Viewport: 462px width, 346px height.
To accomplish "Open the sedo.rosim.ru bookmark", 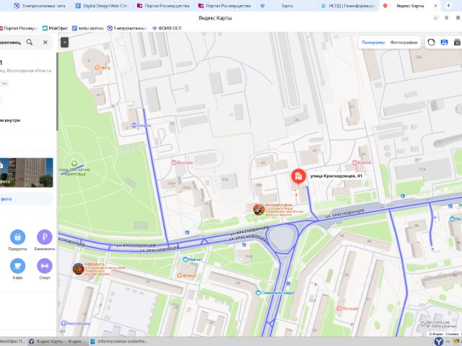I will [x=88, y=28].
